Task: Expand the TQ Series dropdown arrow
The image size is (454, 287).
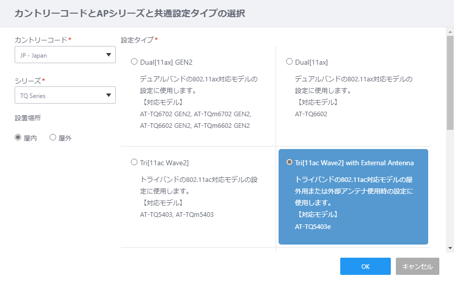Action: click(109, 95)
